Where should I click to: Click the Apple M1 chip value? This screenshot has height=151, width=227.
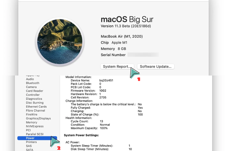[x=119, y=42]
